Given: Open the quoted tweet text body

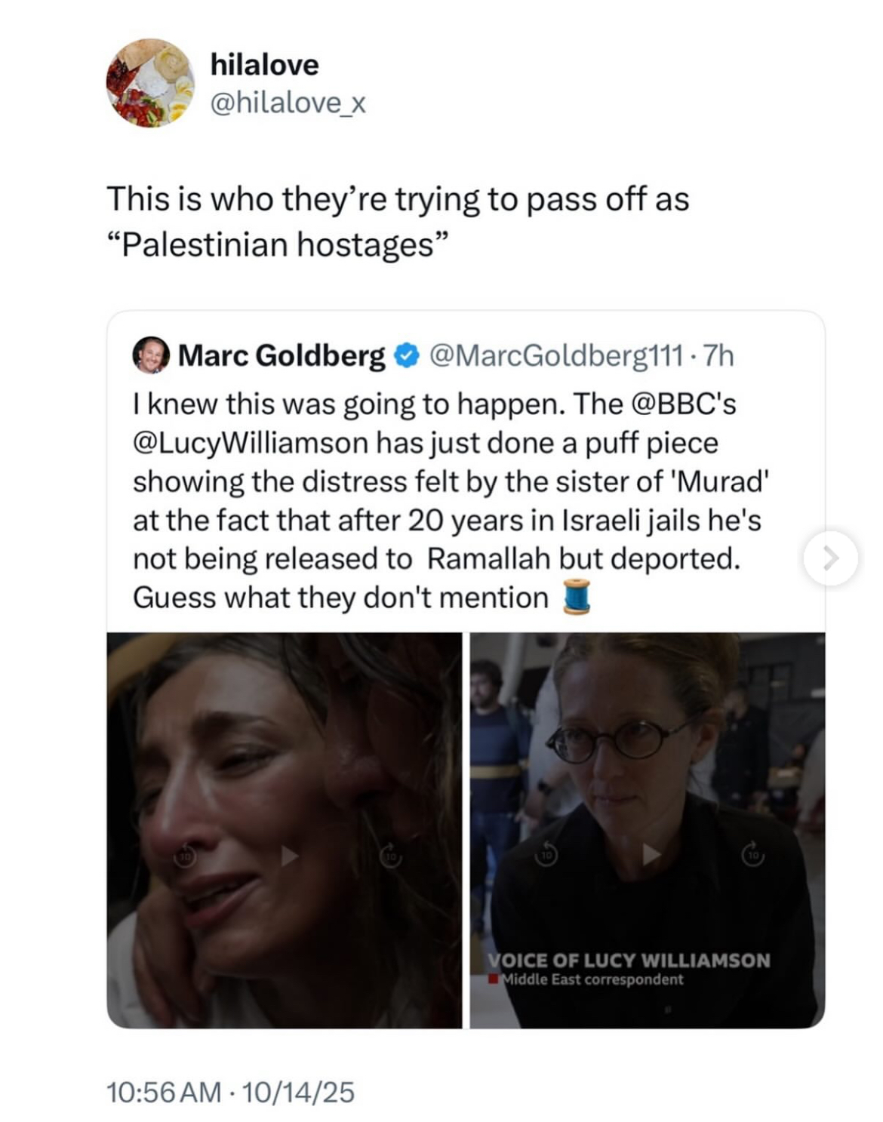Looking at the screenshot, I should pos(451,501).
